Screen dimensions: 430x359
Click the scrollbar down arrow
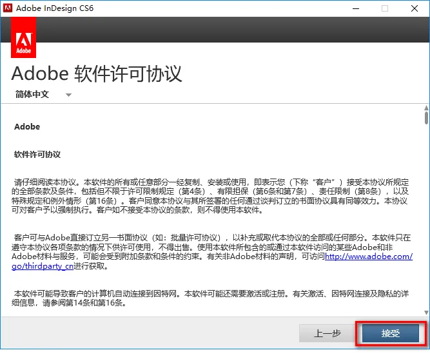pyautogui.click(x=426, y=313)
